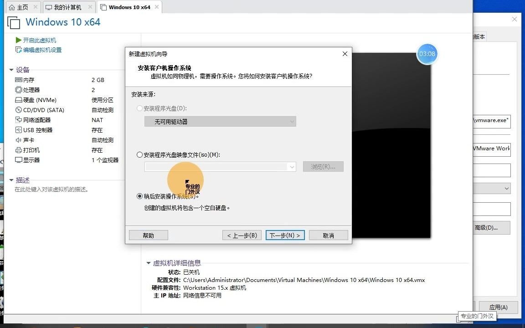This screenshot has width=525, height=328.
Task: Select the 安装程序光盘(D) option
Action: tap(139, 108)
